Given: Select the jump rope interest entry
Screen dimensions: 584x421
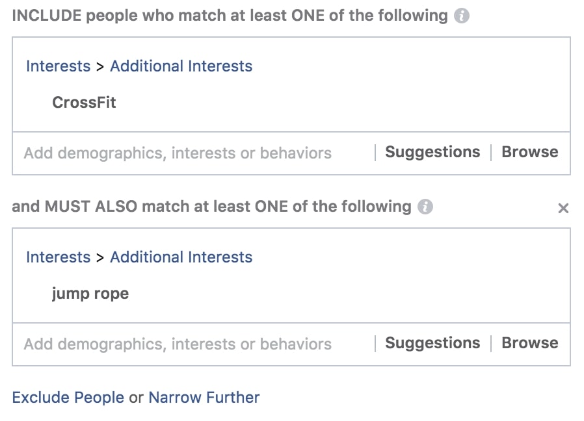Looking at the screenshot, I should coord(90,294).
